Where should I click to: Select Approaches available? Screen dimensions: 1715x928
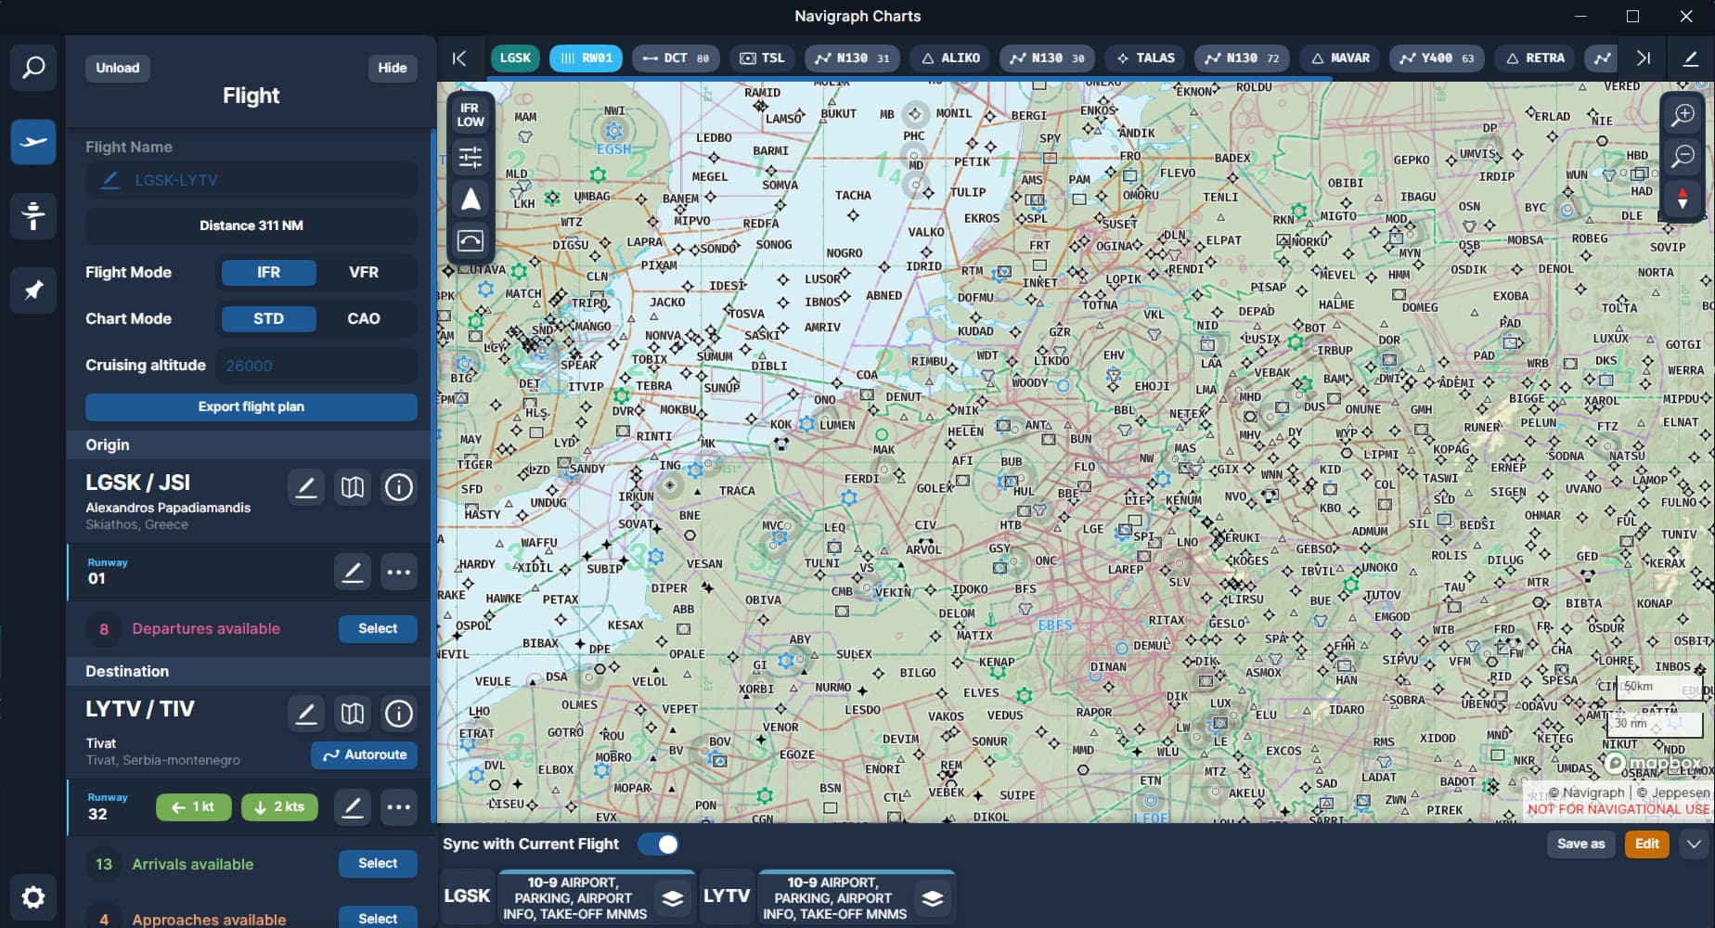(378, 917)
